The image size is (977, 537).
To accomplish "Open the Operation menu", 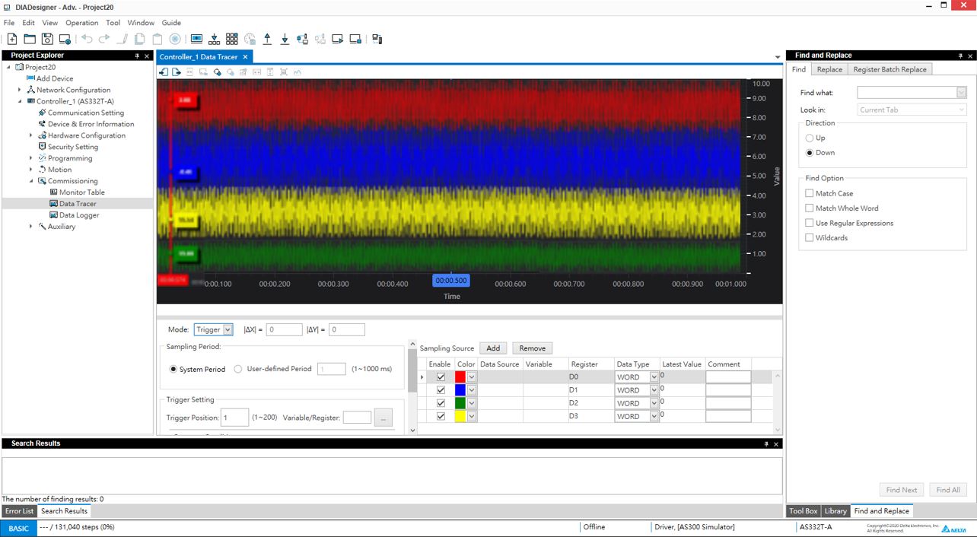I will tap(81, 23).
